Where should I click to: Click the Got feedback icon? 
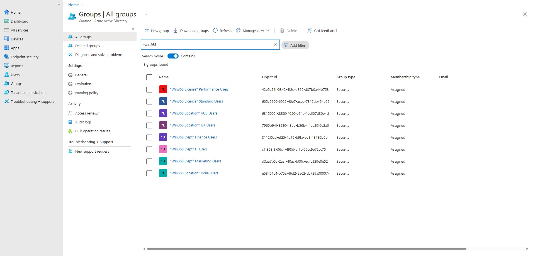coord(309,31)
